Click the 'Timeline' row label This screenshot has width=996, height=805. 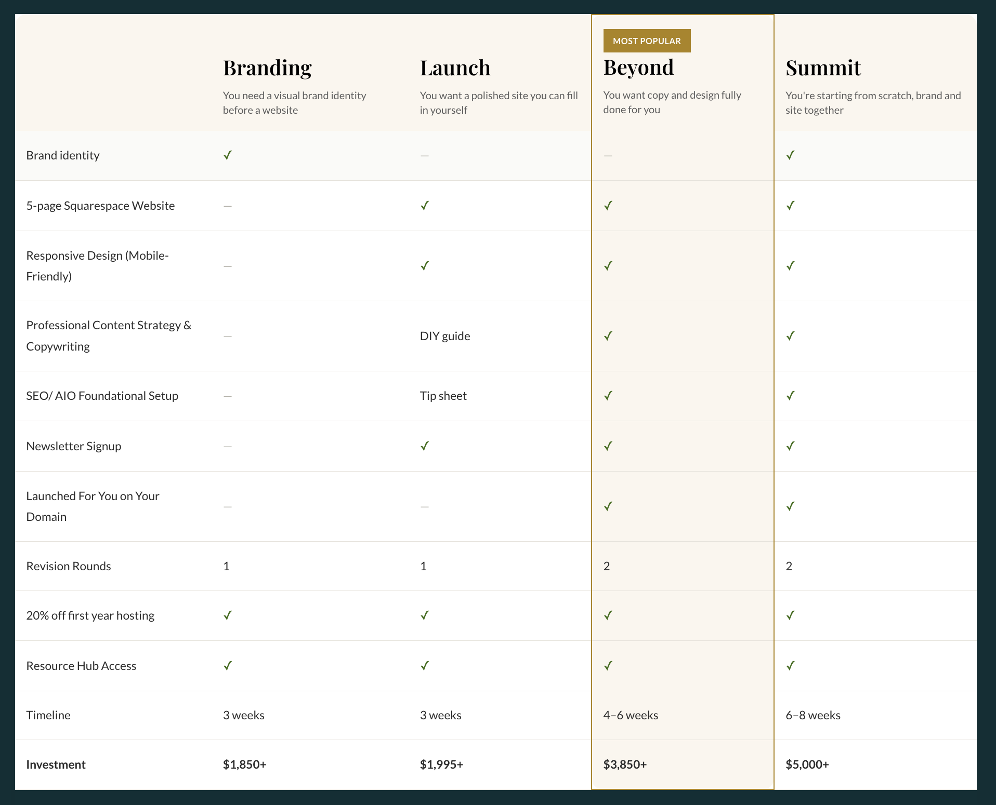[48, 715]
